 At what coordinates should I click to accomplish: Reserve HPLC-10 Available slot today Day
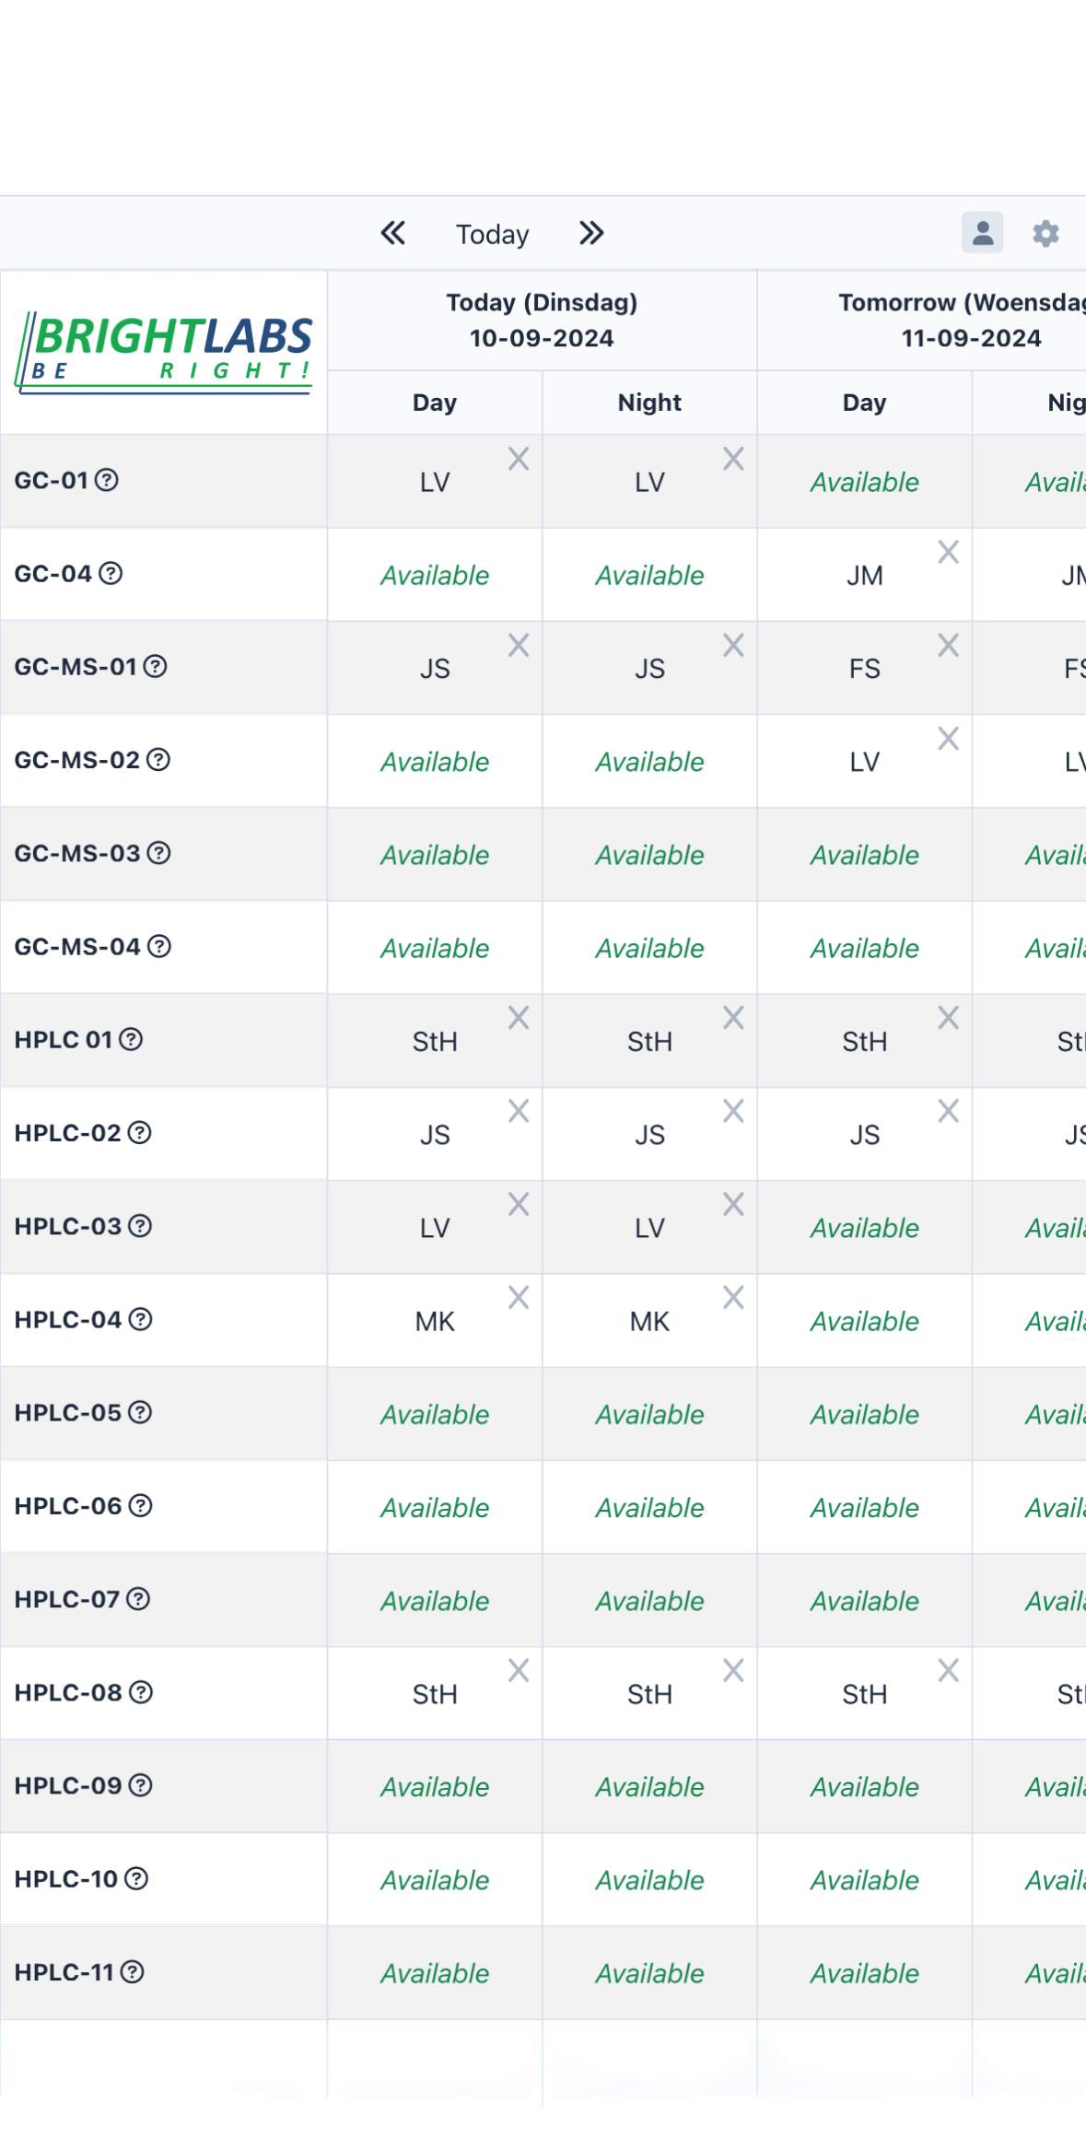pyautogui.click(x=435, y=1880)
